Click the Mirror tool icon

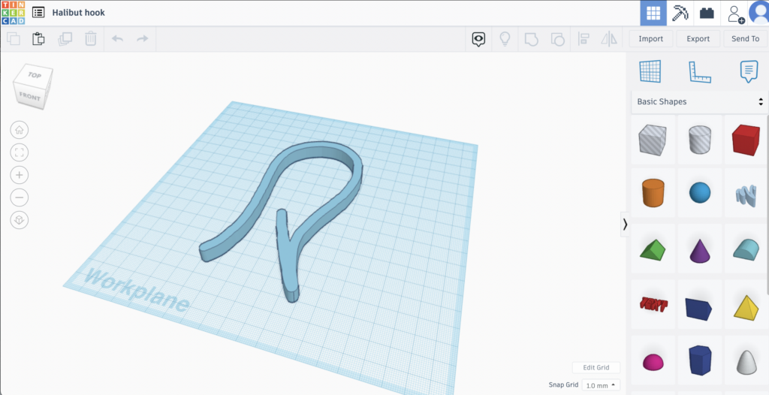609,39
